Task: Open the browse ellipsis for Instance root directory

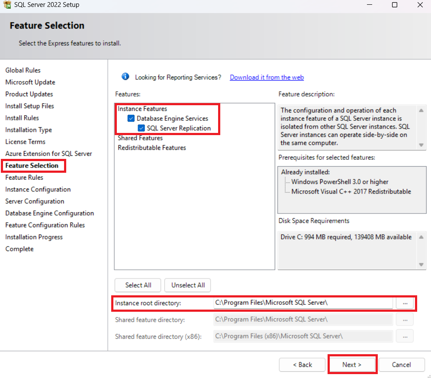Action: [405, 303]
